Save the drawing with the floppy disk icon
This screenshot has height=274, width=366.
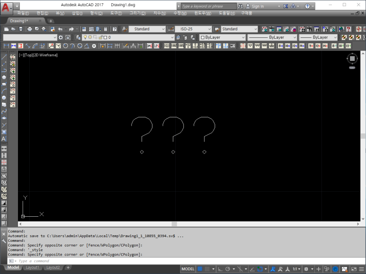tap(21, 29)
